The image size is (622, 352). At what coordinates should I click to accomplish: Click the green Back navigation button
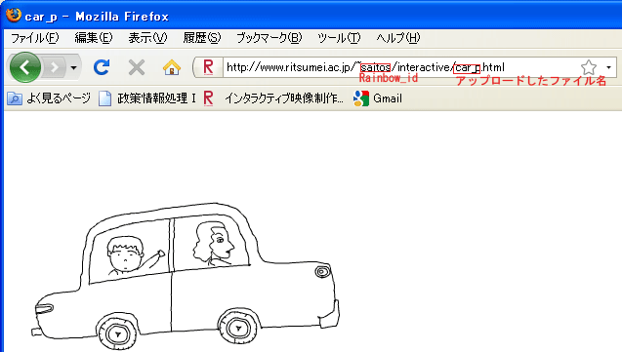(x=25, y=67)
